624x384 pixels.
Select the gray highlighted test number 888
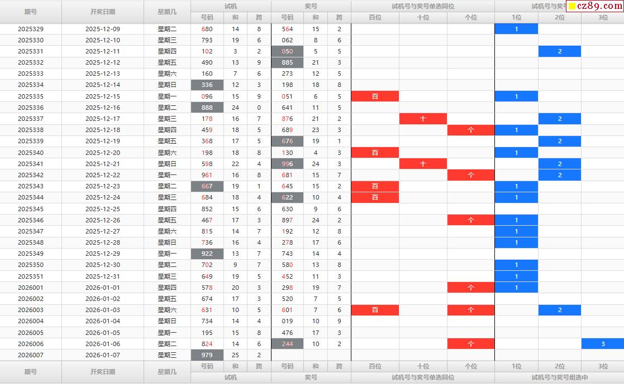click(207, 108)
